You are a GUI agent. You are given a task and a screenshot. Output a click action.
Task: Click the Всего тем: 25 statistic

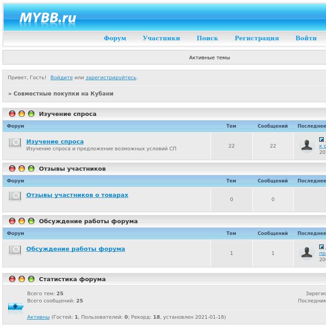click(45, 293)
